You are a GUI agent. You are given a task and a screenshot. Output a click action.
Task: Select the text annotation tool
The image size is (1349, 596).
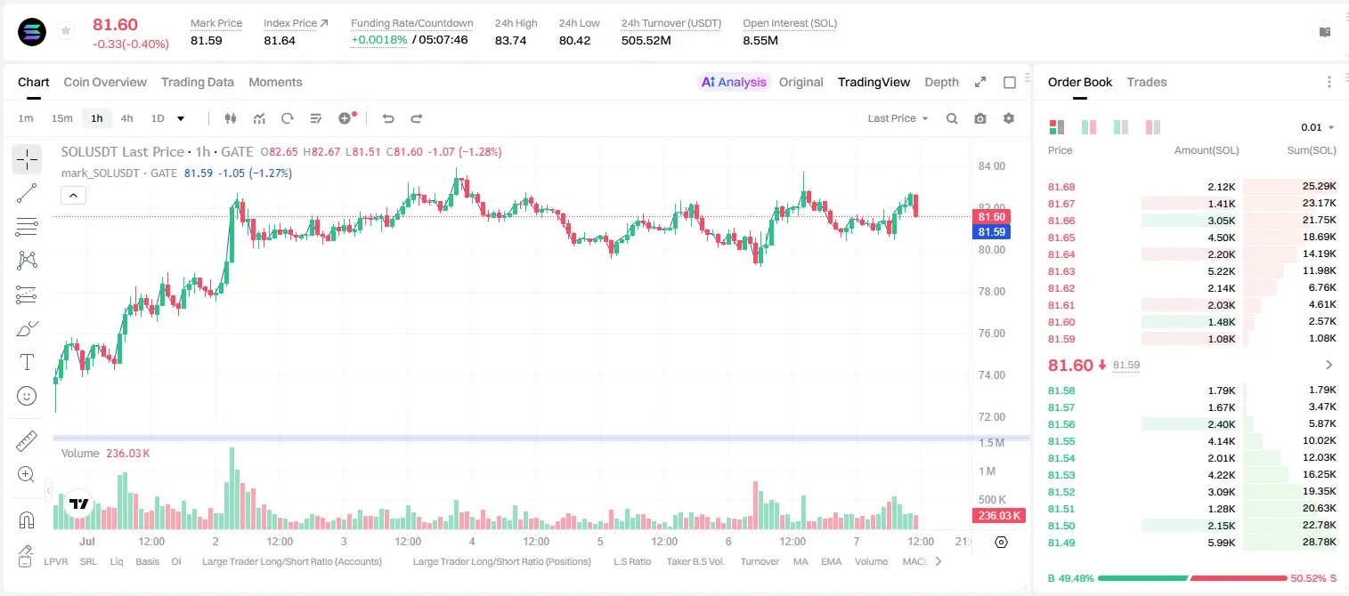pos(27,362)
